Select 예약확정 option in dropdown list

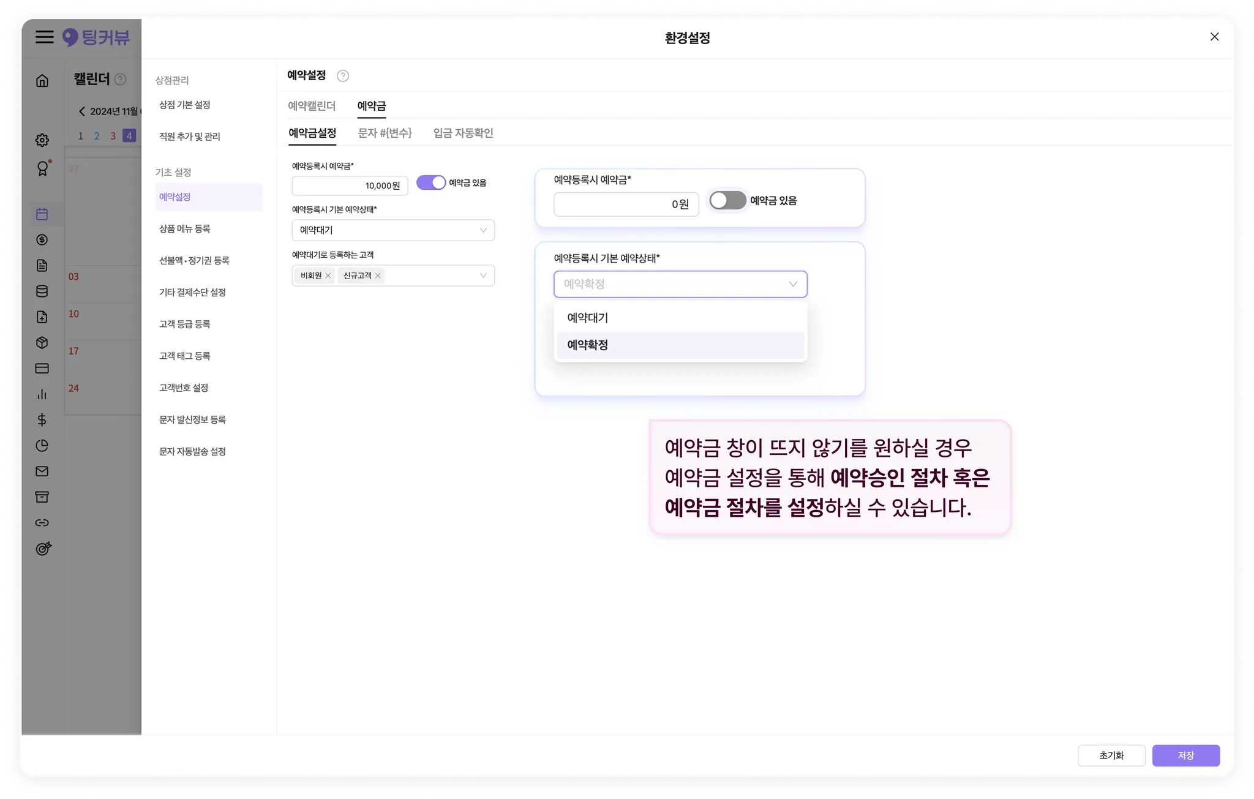pos(680,345)
